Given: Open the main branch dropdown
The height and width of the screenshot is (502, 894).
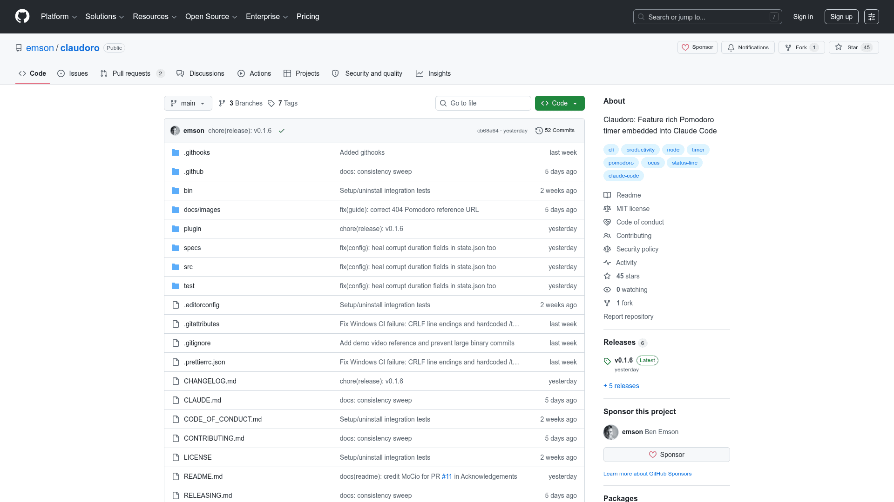Looking at the screenshot, I should click(x=188, y=103).
